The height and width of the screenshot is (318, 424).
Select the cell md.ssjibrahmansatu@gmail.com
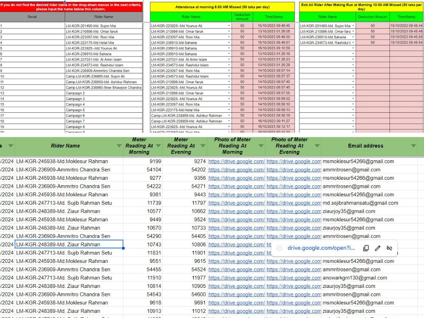pos(370,203)
